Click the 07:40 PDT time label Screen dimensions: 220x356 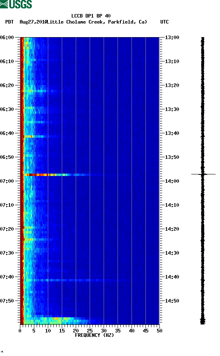[7, 277]
